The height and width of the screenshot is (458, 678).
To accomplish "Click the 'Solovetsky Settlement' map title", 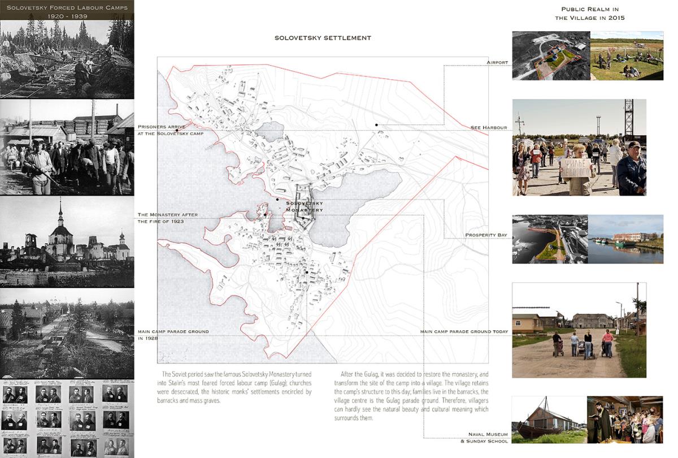I will point(323,38).
